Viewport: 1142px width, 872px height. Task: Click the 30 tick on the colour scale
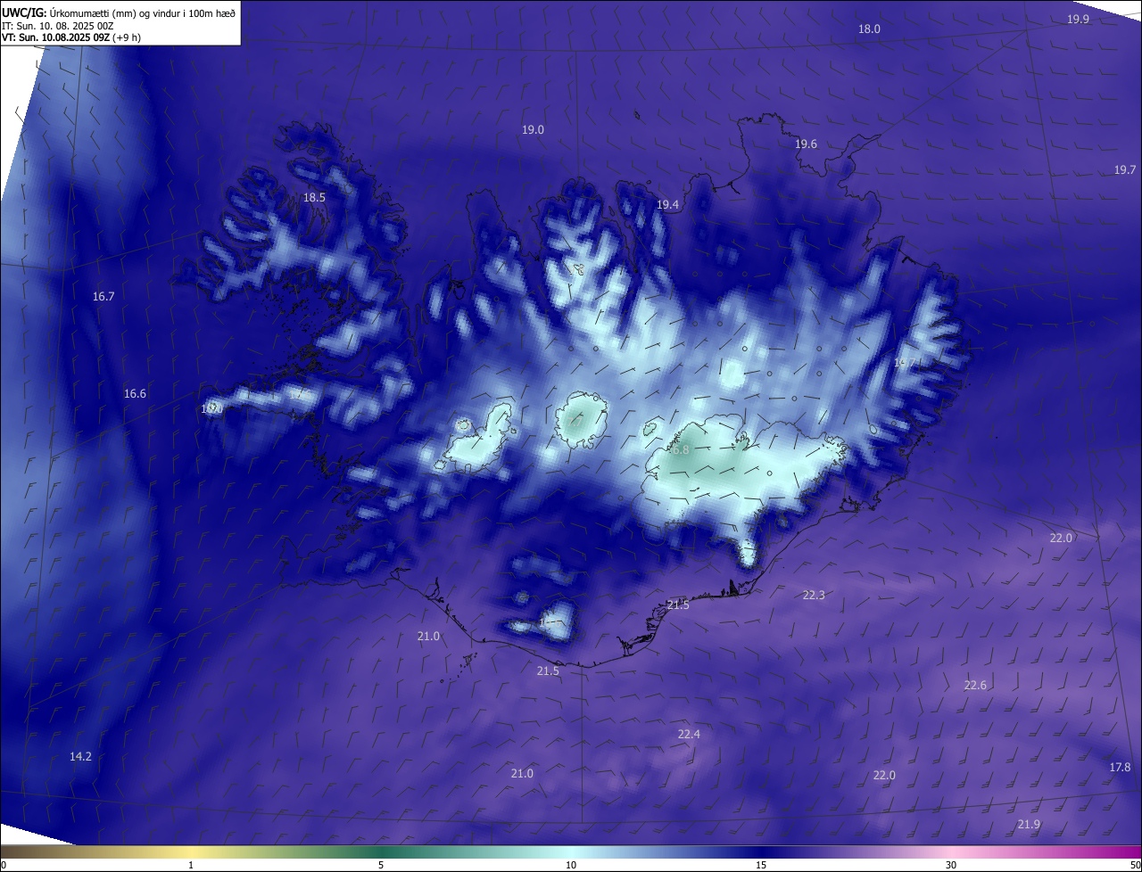951,865
